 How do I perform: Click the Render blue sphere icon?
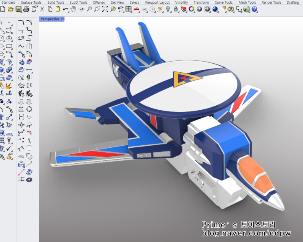[x=215, y=9]
